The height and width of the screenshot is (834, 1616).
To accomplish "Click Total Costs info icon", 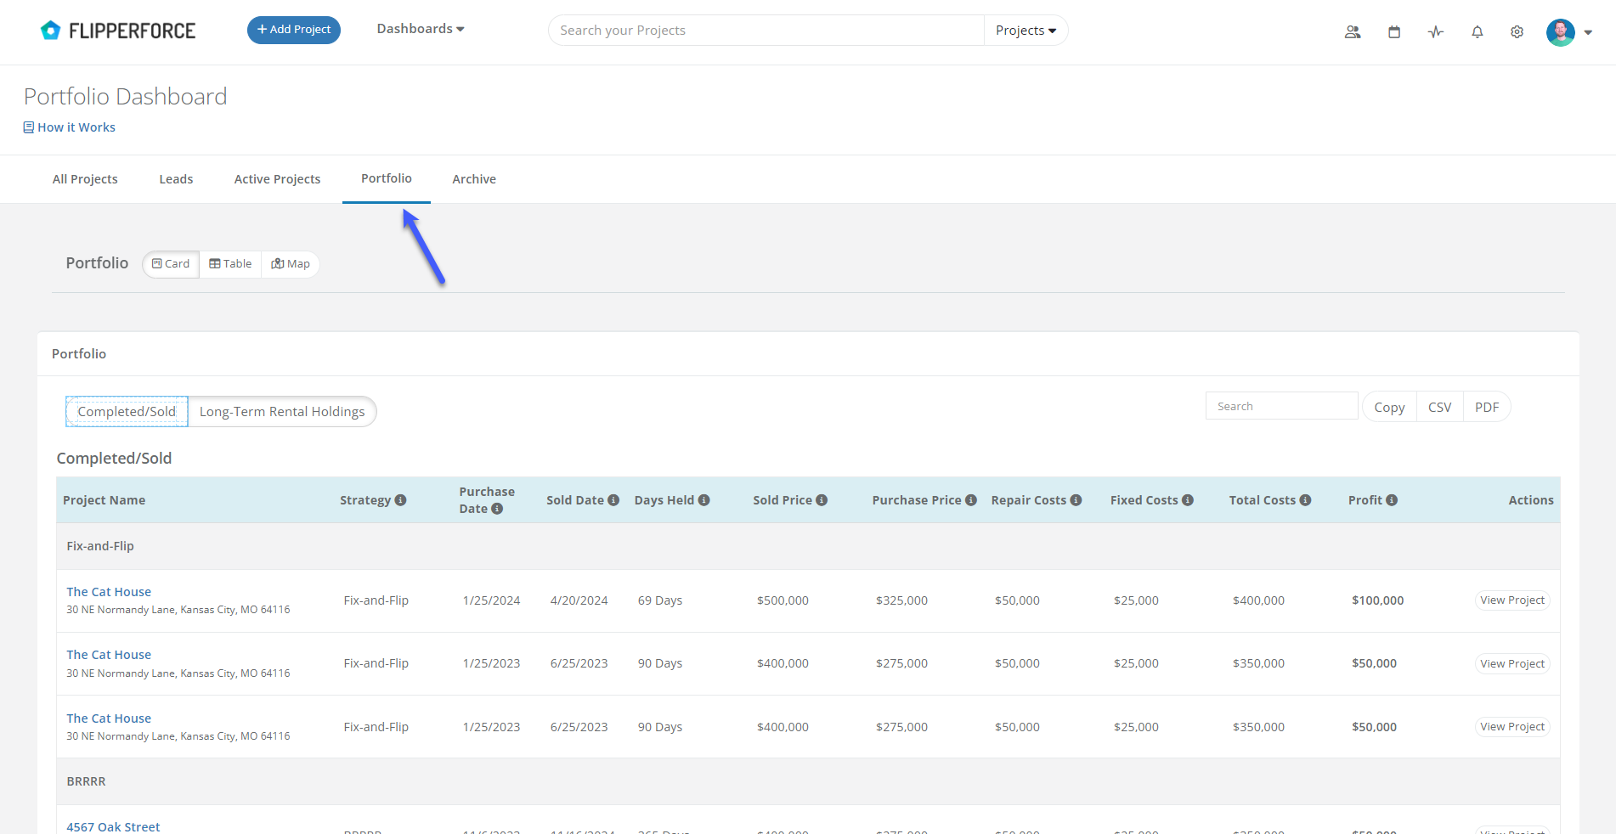I will pyautogui.click(x=1305, y=500).
